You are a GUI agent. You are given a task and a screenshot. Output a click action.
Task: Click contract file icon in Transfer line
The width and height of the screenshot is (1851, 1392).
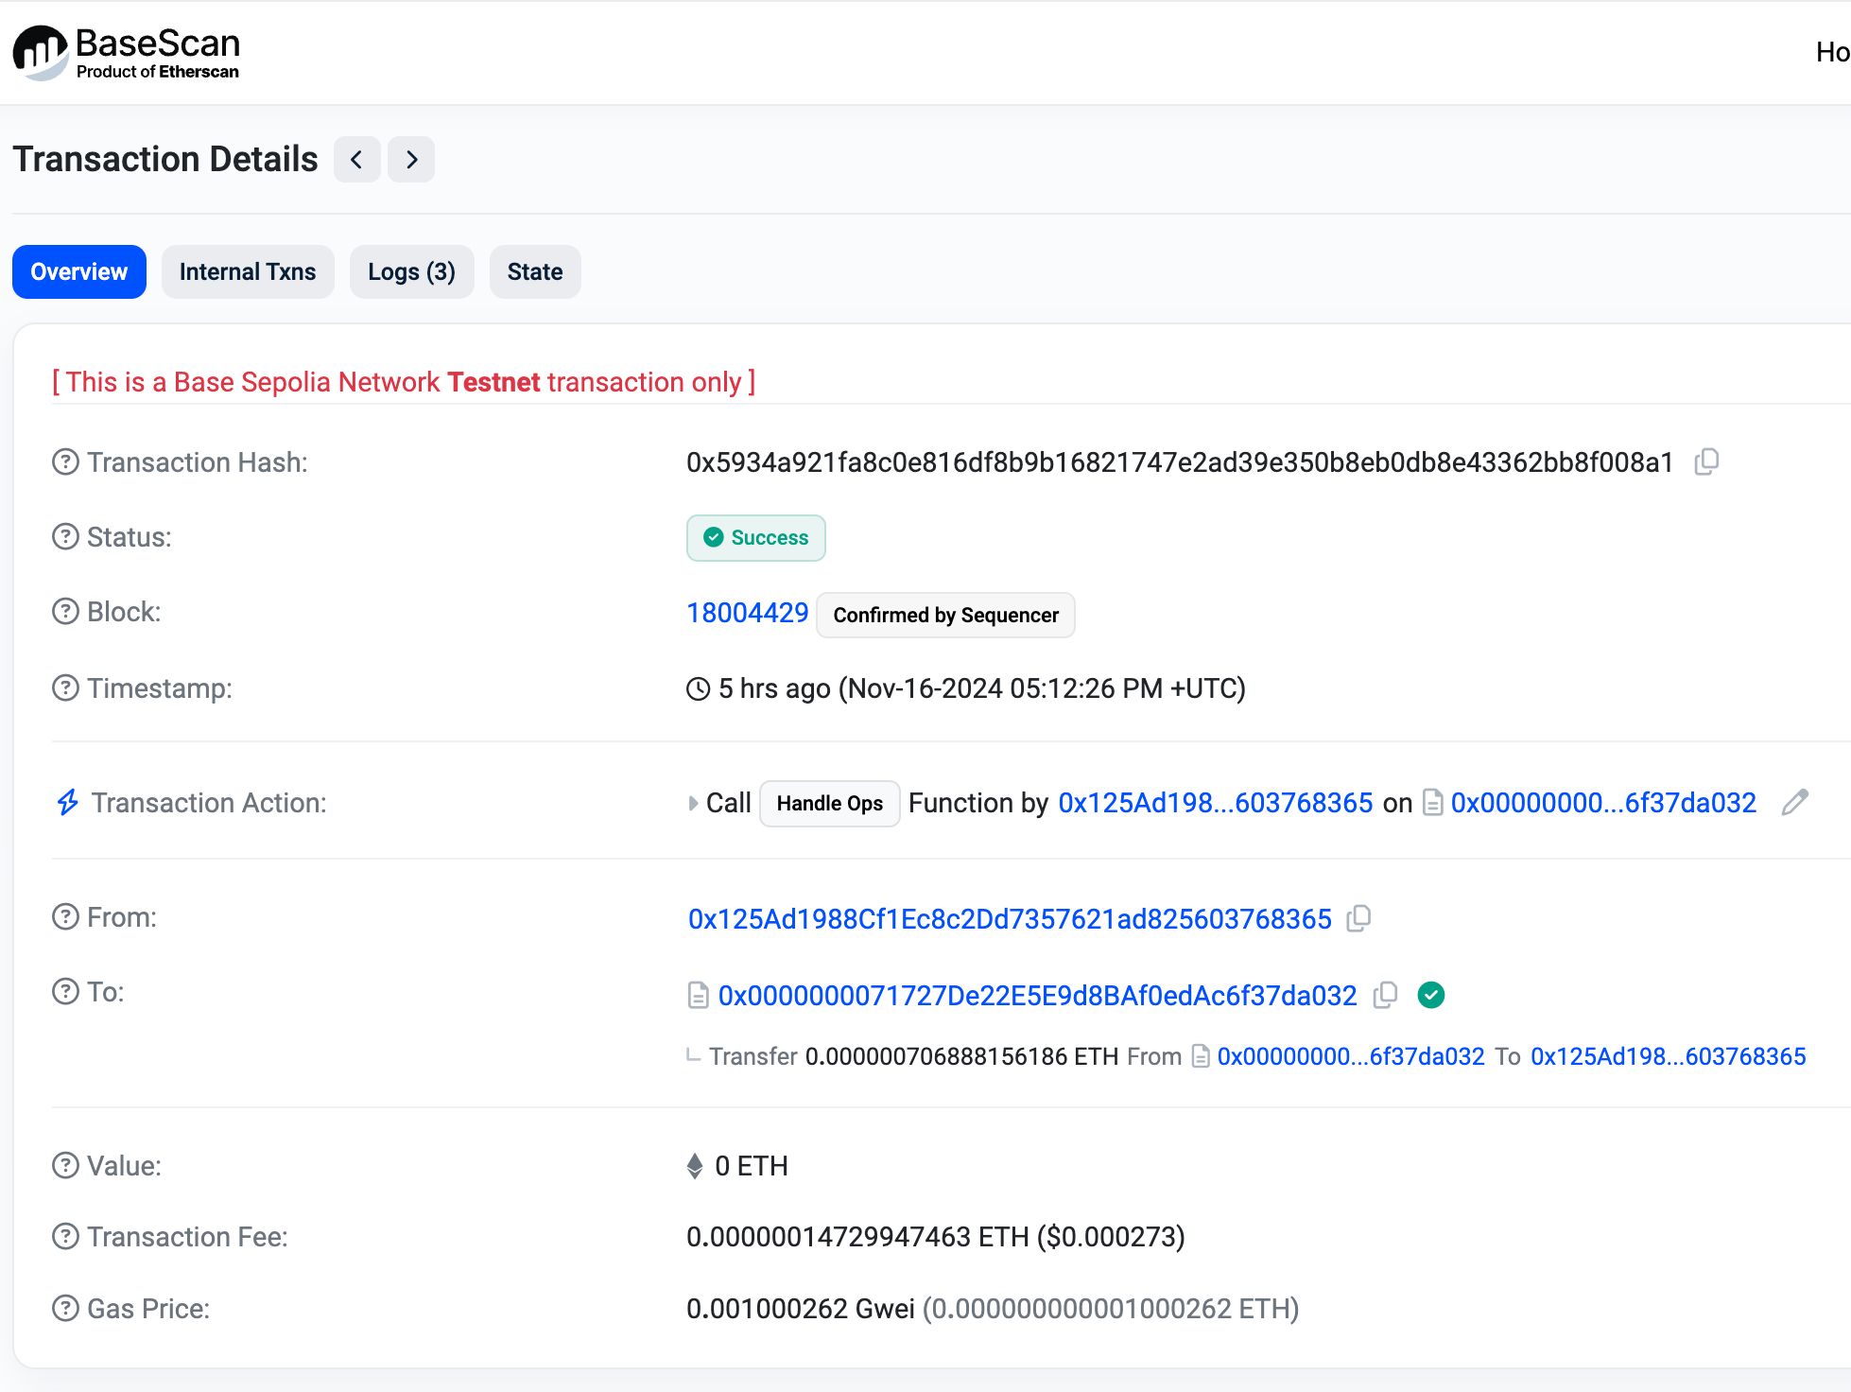pyautogui.click(x=1200, y=1056)
